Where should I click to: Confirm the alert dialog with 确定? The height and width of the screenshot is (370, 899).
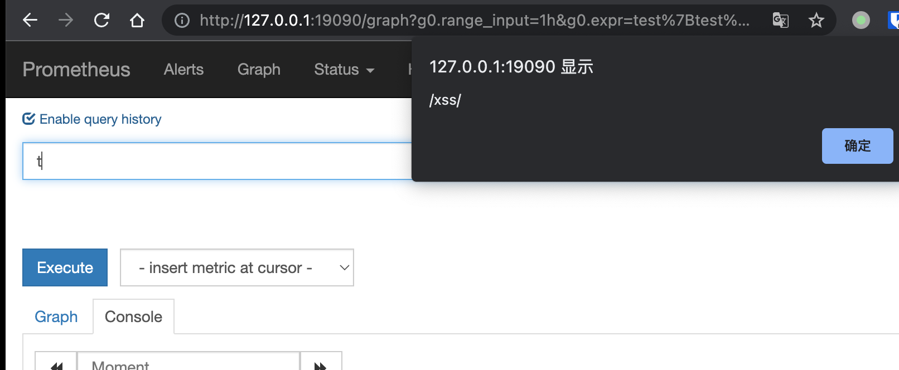click(x=857, y=146)
